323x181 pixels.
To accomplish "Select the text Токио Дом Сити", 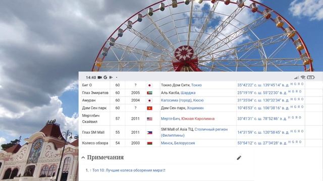I will [175, 85].
